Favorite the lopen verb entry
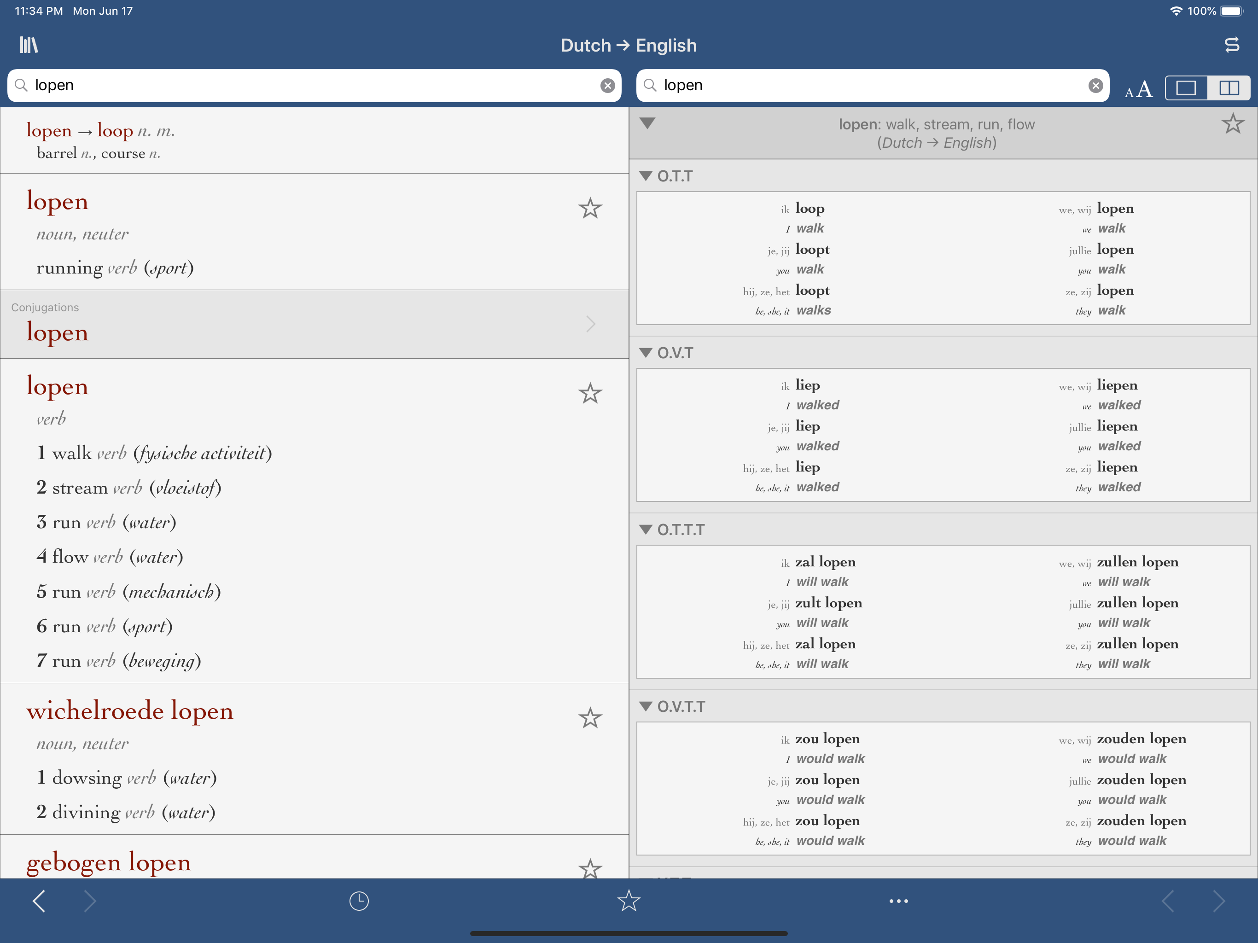Image resolution: width=1258 pixels, height=943 pixels. coord(590,394)
